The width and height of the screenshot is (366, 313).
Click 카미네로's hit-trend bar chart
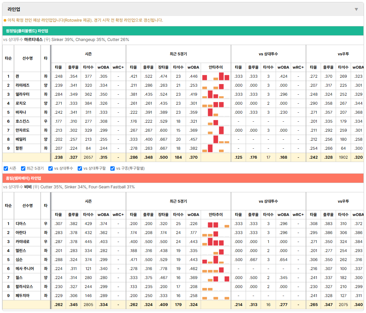(216, 242)
